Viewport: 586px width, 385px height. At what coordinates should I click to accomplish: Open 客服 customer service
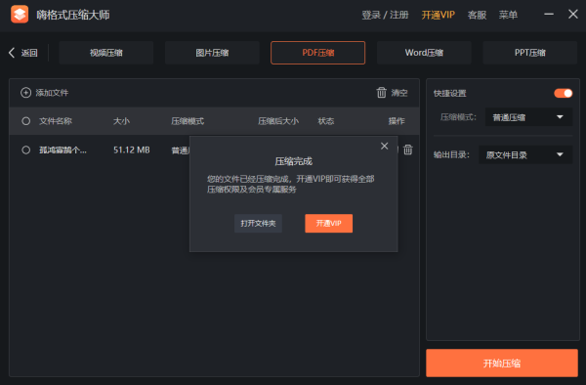point(477,15)
